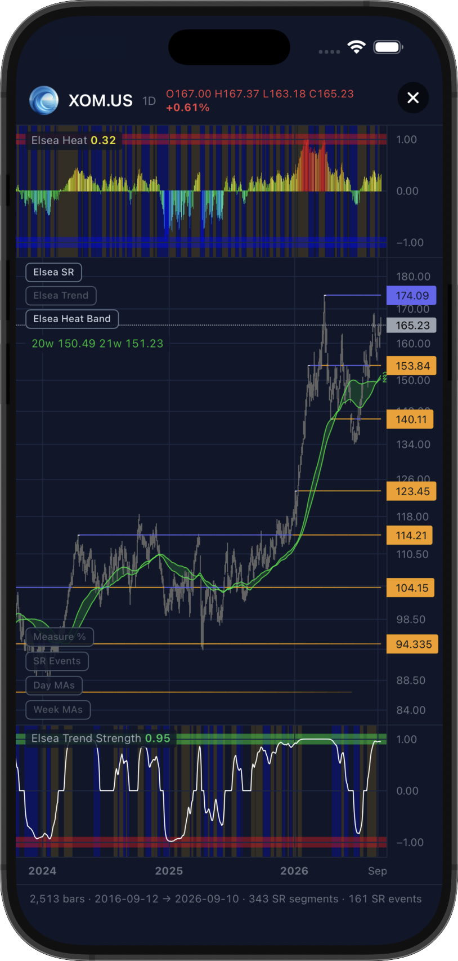Tap the 2026 time axis label
The height and width of the screenshot is (961, 458).
[294, 871]
